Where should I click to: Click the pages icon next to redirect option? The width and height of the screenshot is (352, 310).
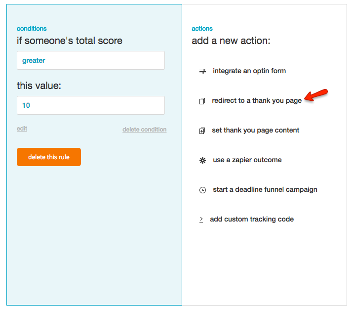[x=202, y=101]
